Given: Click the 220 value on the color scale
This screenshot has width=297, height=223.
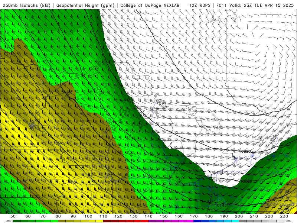Looking at the screenshot, I should 269,216.
